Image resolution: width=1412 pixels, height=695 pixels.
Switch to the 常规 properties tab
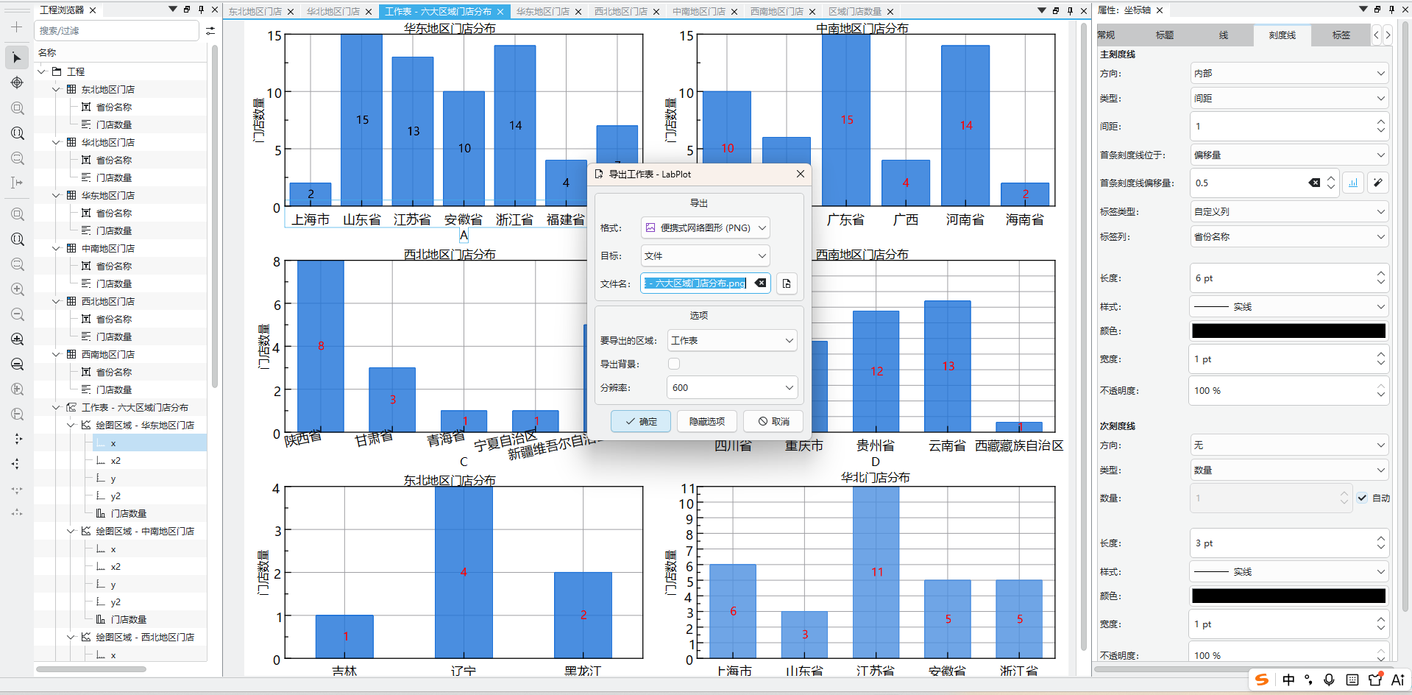coord(1106,35)
